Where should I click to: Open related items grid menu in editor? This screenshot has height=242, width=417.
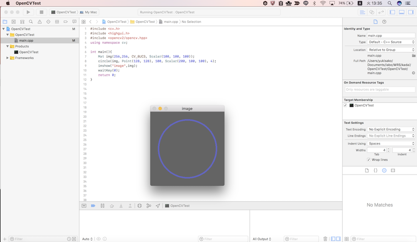tap(83, 22)
